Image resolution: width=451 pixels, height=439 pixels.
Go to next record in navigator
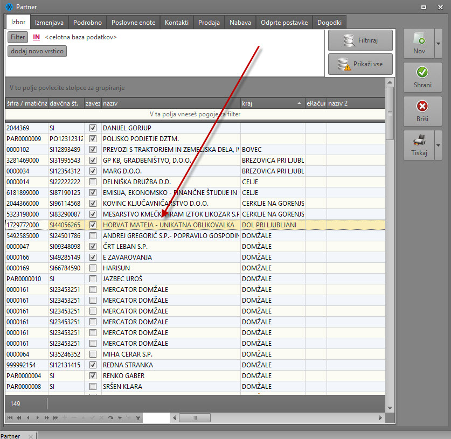click(x=37, y=418)
